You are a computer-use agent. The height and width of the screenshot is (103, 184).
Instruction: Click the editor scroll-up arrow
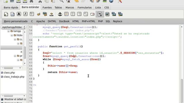182,27
